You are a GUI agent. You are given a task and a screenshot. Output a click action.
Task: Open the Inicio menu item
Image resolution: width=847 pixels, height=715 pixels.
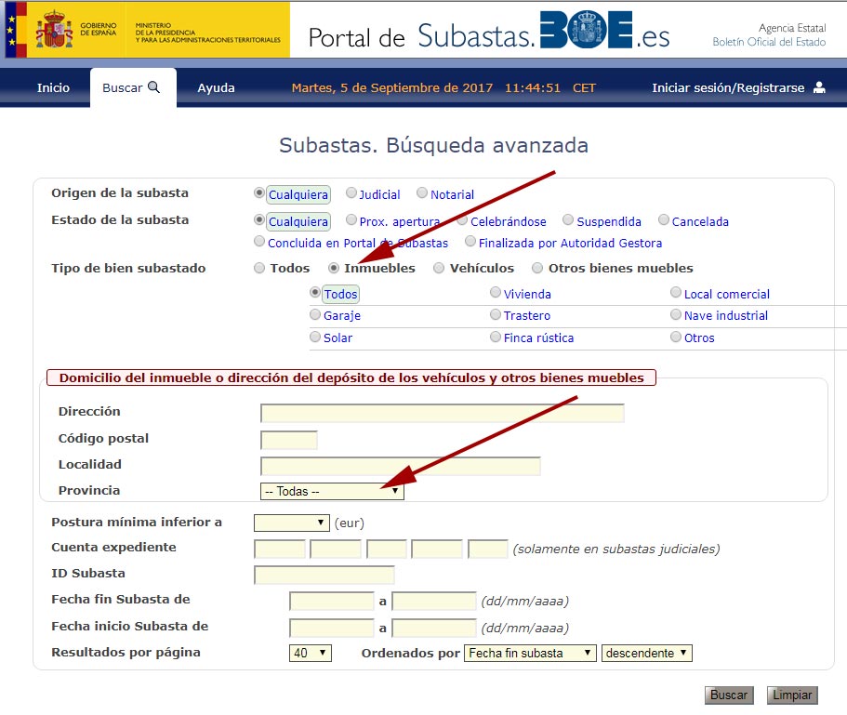53,87
